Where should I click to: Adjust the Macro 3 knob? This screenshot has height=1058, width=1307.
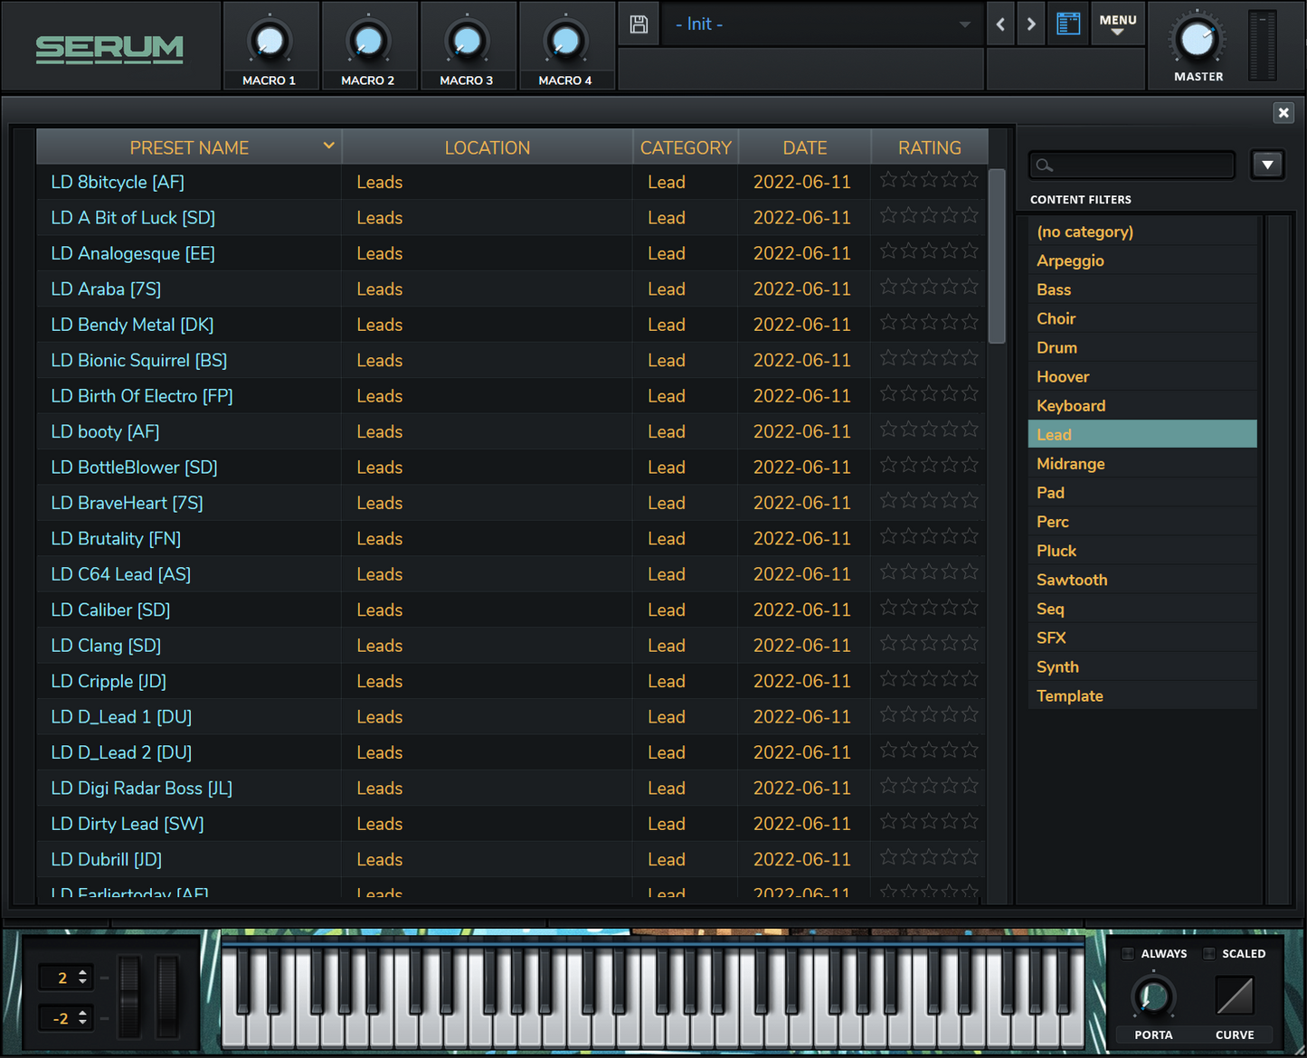tap(467, 41)
